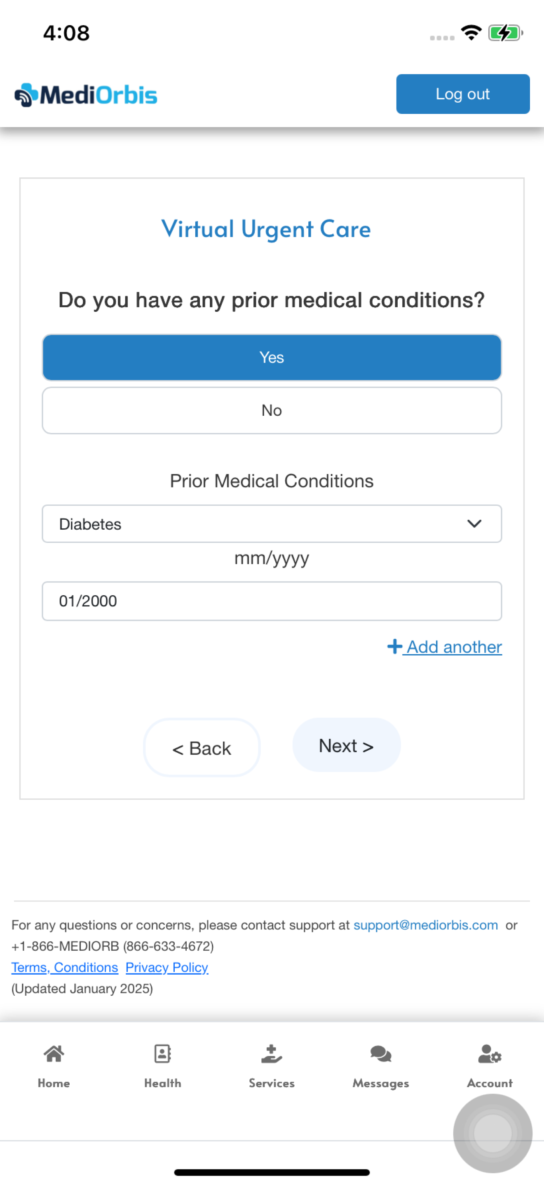Open the Messages chat bubbles icon
The width and height of the screenshot is (544, 1183).
tap(381, 1053)
